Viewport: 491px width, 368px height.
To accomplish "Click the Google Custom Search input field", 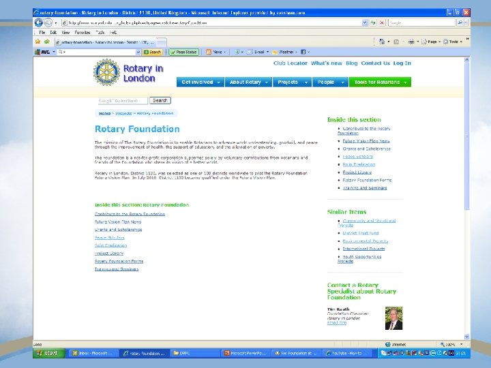I will pos(123,101).
